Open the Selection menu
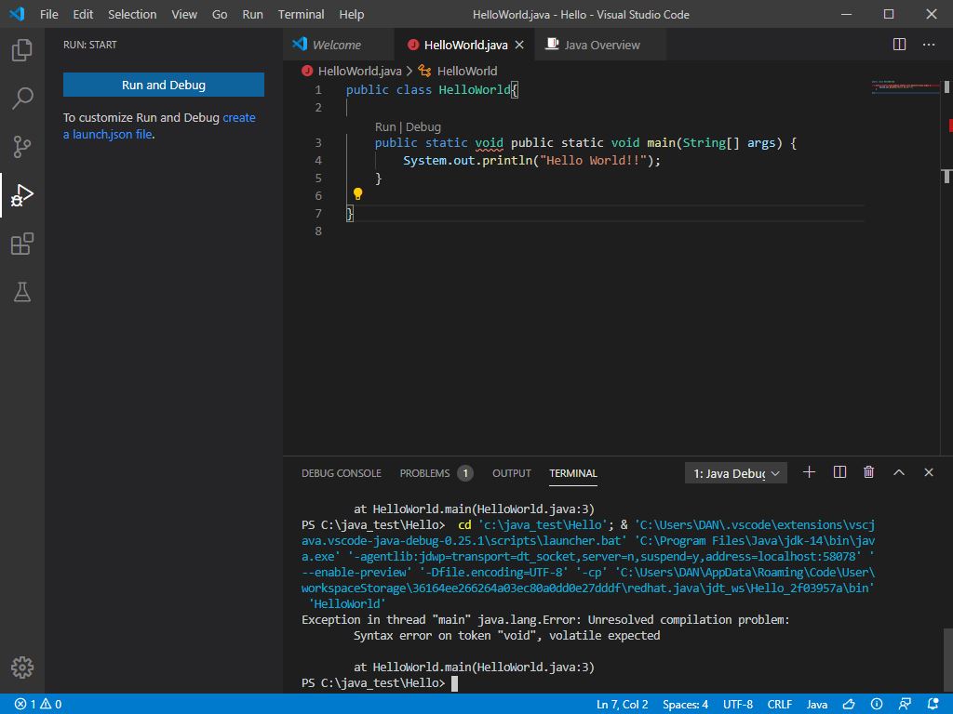This screenshot has height=714, width=953. (x=132, y=14)
